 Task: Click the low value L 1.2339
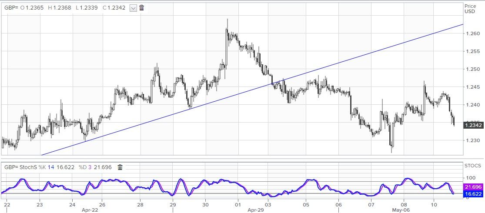click(x=87, y=8)
